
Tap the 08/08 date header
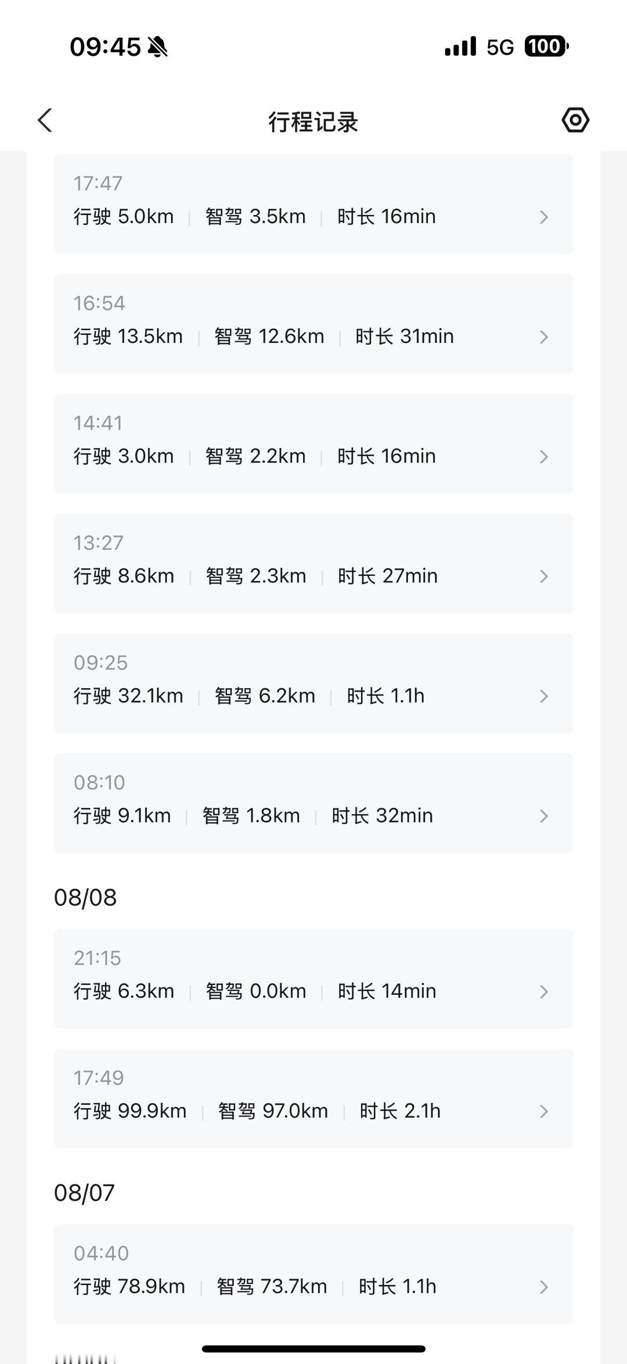[85, 897]
